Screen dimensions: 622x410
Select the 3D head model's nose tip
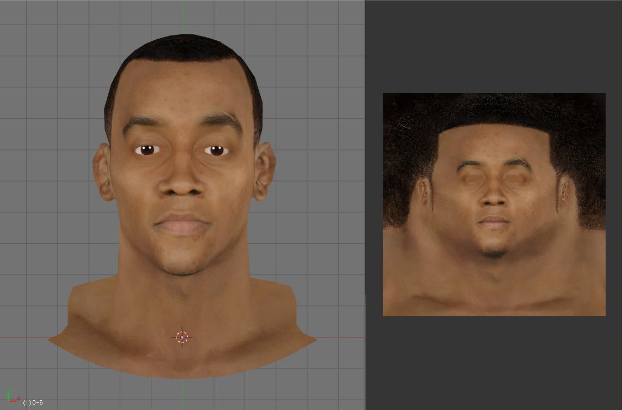pos(182,187)
